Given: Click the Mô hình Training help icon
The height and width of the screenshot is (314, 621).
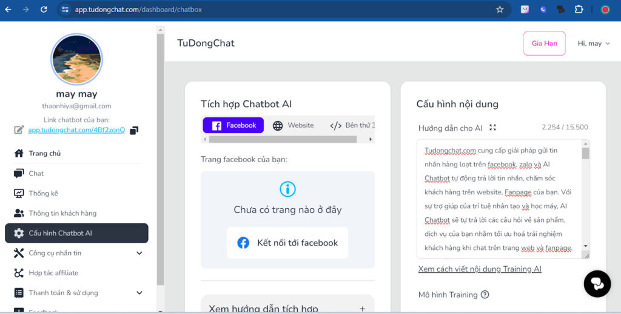Looking at the screenshot, I should pos(485,295).
